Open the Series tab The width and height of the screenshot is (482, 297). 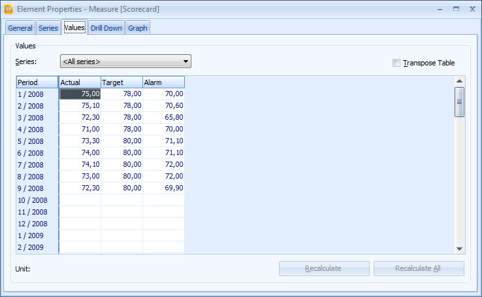click(48, 28)
